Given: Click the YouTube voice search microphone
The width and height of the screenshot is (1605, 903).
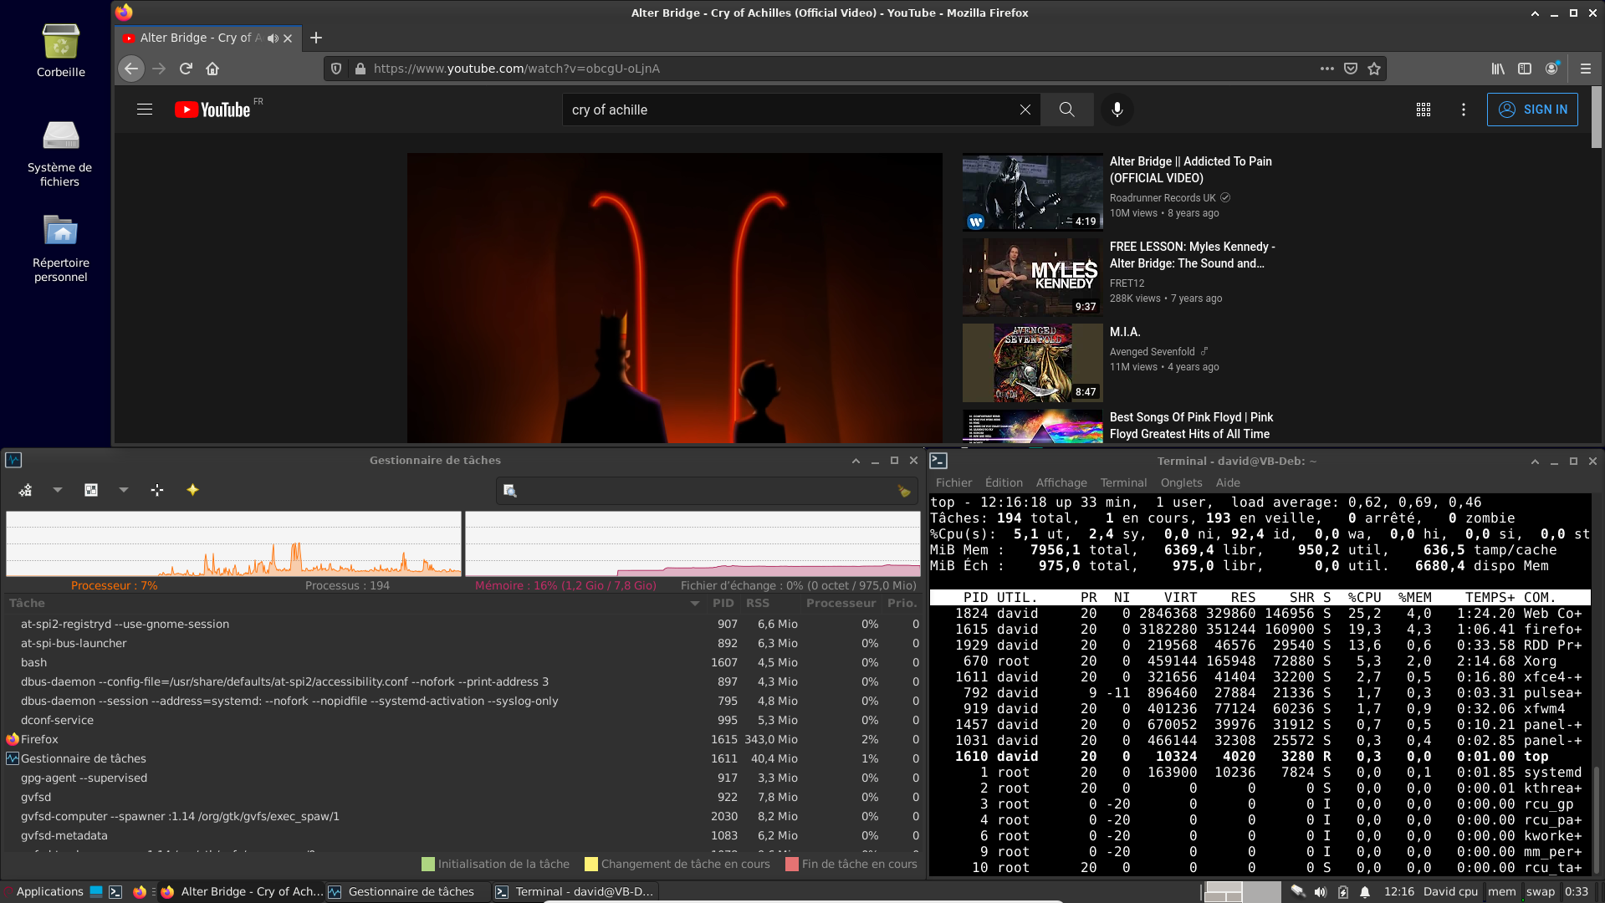Looking at the screenshot, I should click(x=1117, y=110).
